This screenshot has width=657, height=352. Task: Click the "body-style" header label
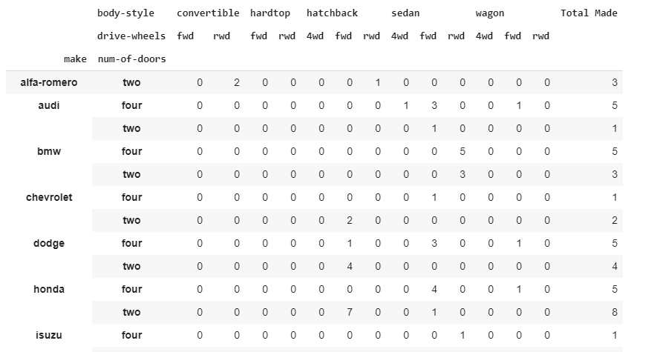pos(131,13)
